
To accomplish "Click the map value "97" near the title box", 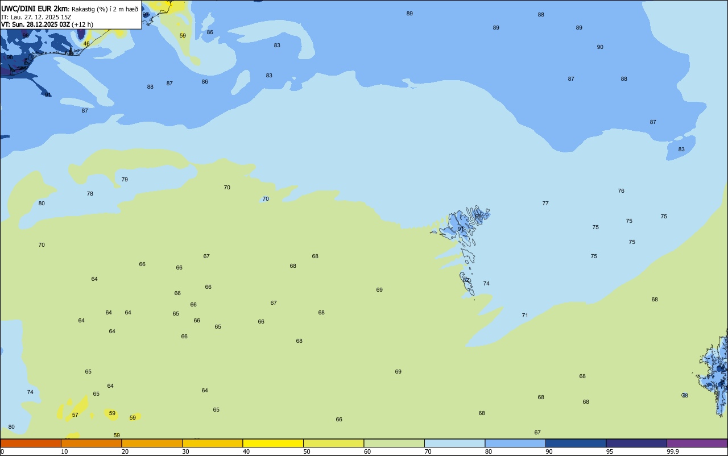I will (x=146, y=15).
